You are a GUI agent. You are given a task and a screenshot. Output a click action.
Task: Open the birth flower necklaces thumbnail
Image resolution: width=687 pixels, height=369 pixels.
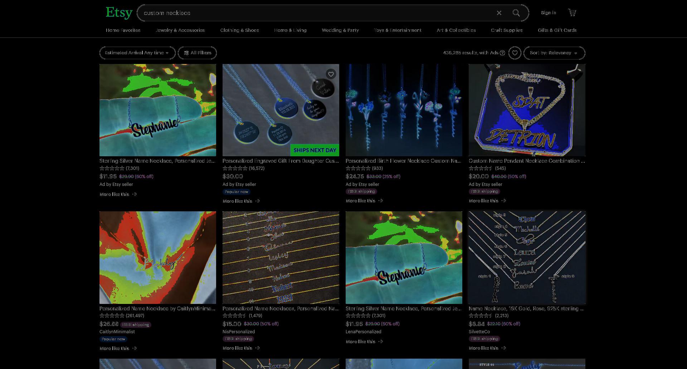click(404, 110)
